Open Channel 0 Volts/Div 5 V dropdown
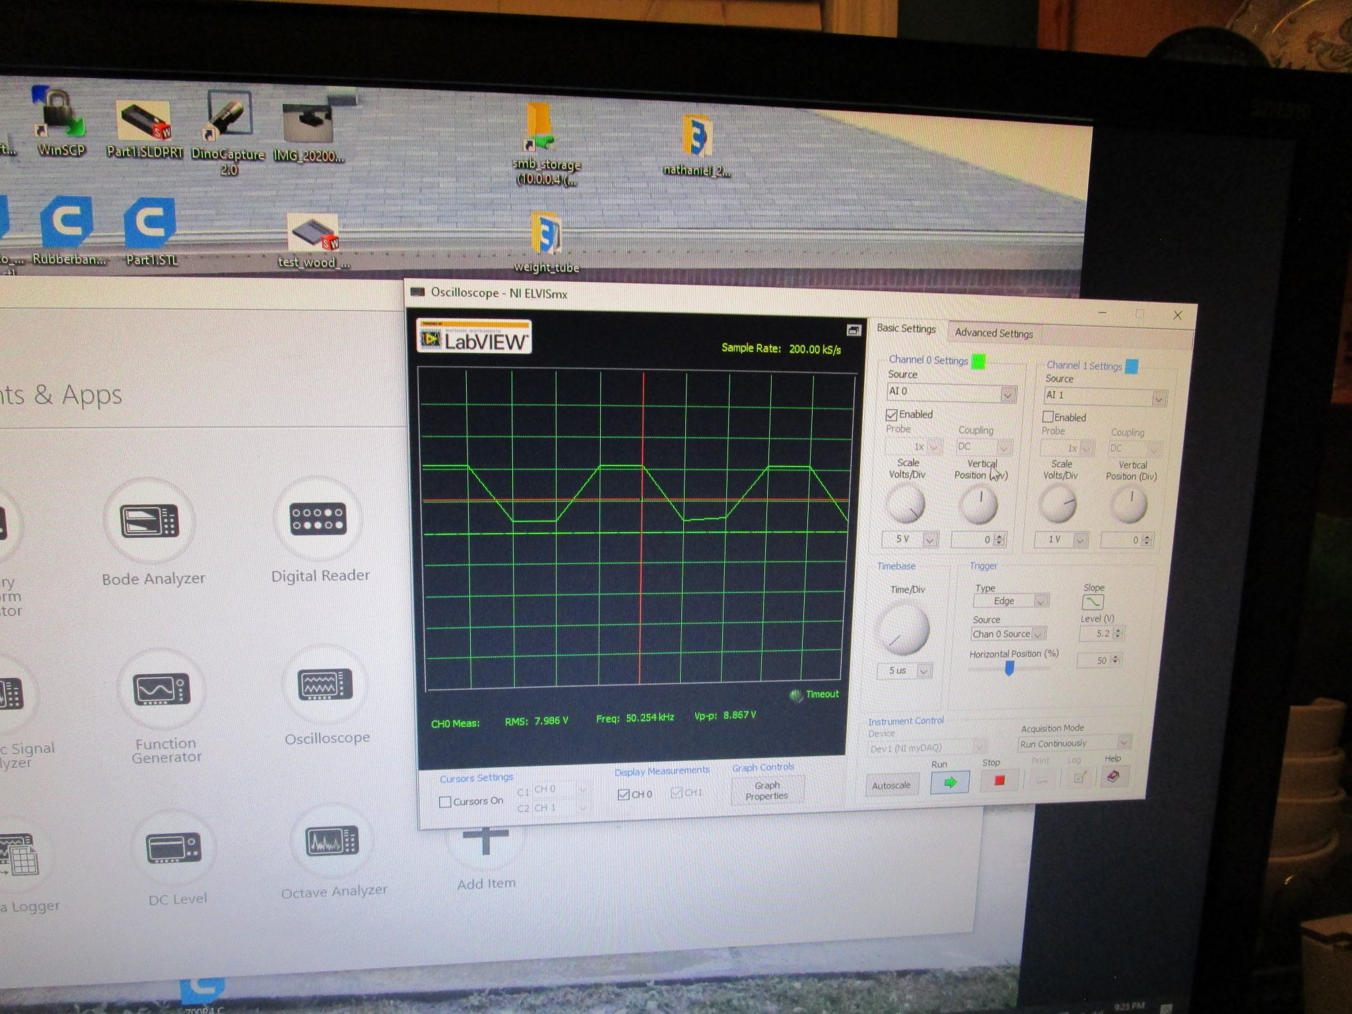This screenshot has width=1352, height=1014. pyautogui.click(x=910, y=539)
